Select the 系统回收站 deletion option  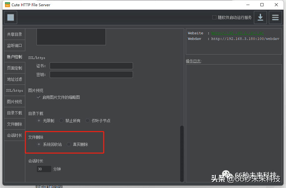(39, 144)
